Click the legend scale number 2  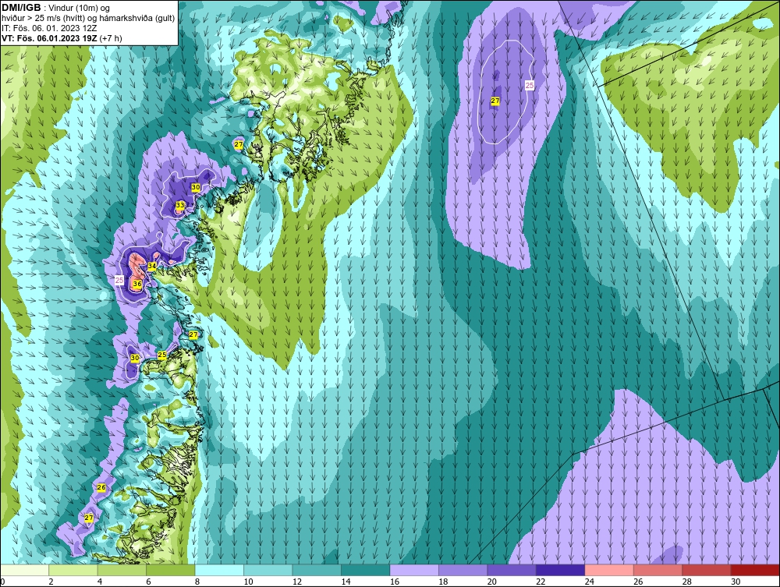click(x=51, y=582)
